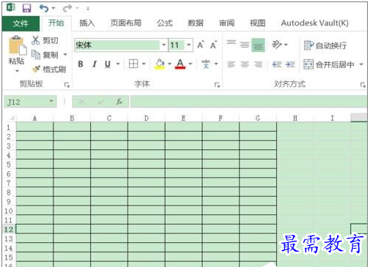Open the fill color dropdown arrow
This screenshot has height=267, width=370.
click(x=169, y=64)
